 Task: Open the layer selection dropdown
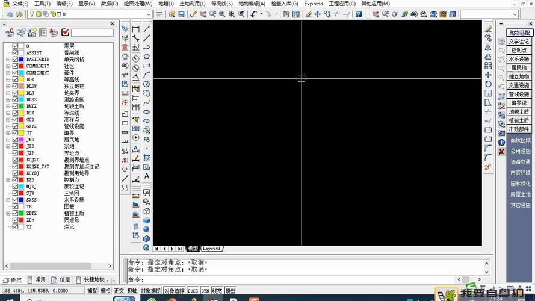[x=149, y=14]
